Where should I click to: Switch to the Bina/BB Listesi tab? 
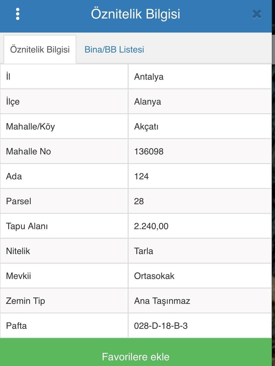coord(114,49)
